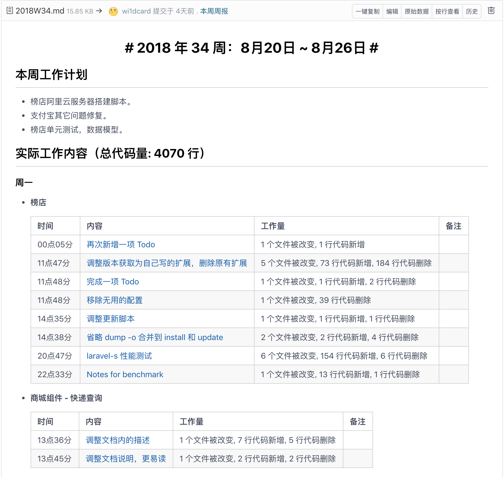Open file 历史 button
This screenshot has width=504, height=477.
click(472, 12)
